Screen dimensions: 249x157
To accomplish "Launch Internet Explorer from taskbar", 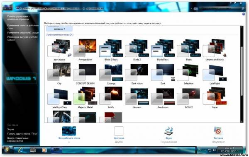I will click(x=20, y=150).
